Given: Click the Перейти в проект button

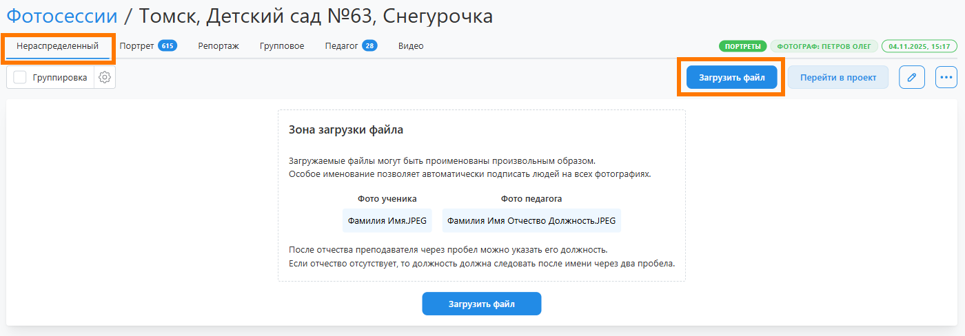Looking at the screenshot, I should click(838, 78).
